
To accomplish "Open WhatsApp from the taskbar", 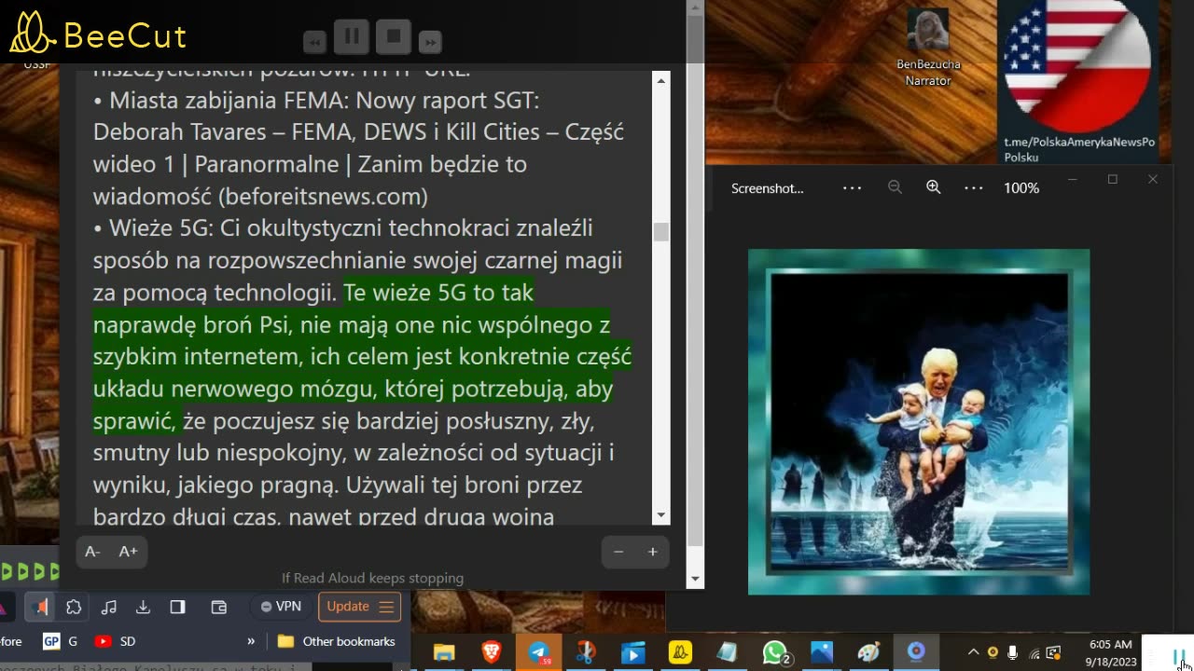I will [x=775, y=652].
